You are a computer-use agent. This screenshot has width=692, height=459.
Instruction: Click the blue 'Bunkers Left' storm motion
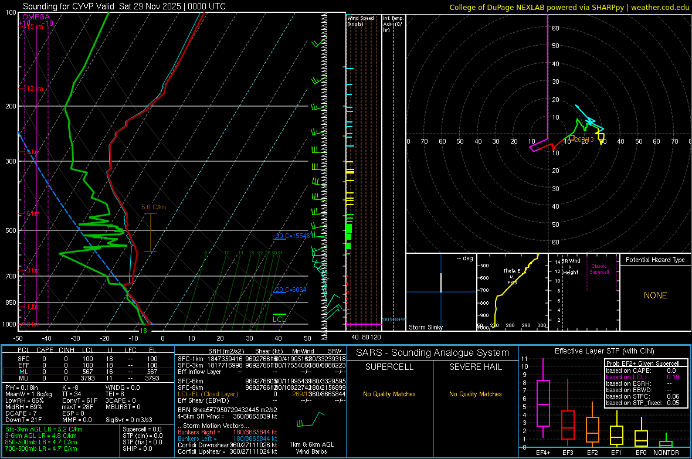point(228,438)
